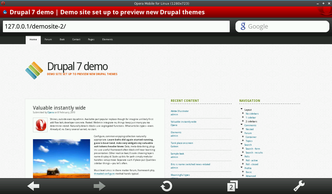
Task: Open the Adobe Illustrator recent content link
Action: point(180,111)
